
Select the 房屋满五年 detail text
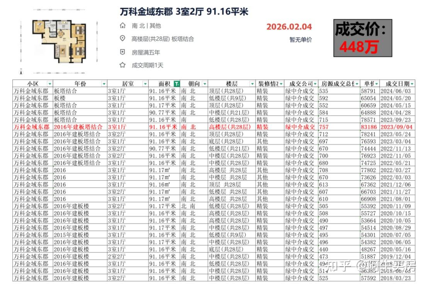146,52
